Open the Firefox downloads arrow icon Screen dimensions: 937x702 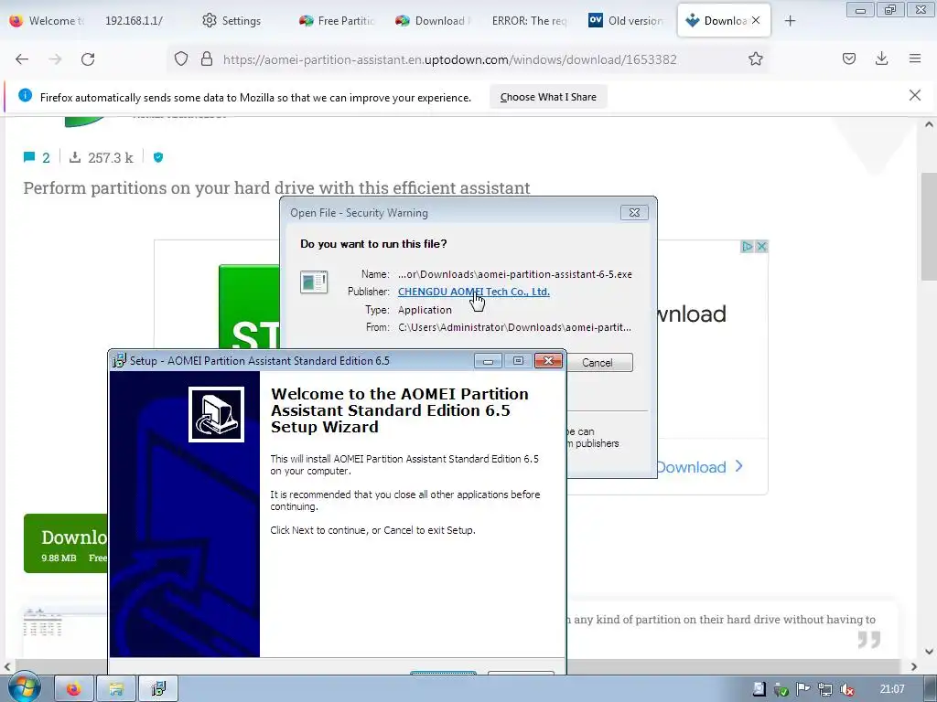click(x=881, y=59)
